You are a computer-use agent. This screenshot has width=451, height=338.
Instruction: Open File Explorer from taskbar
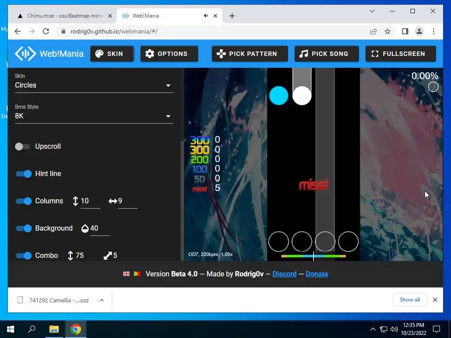tap(54, 329)
